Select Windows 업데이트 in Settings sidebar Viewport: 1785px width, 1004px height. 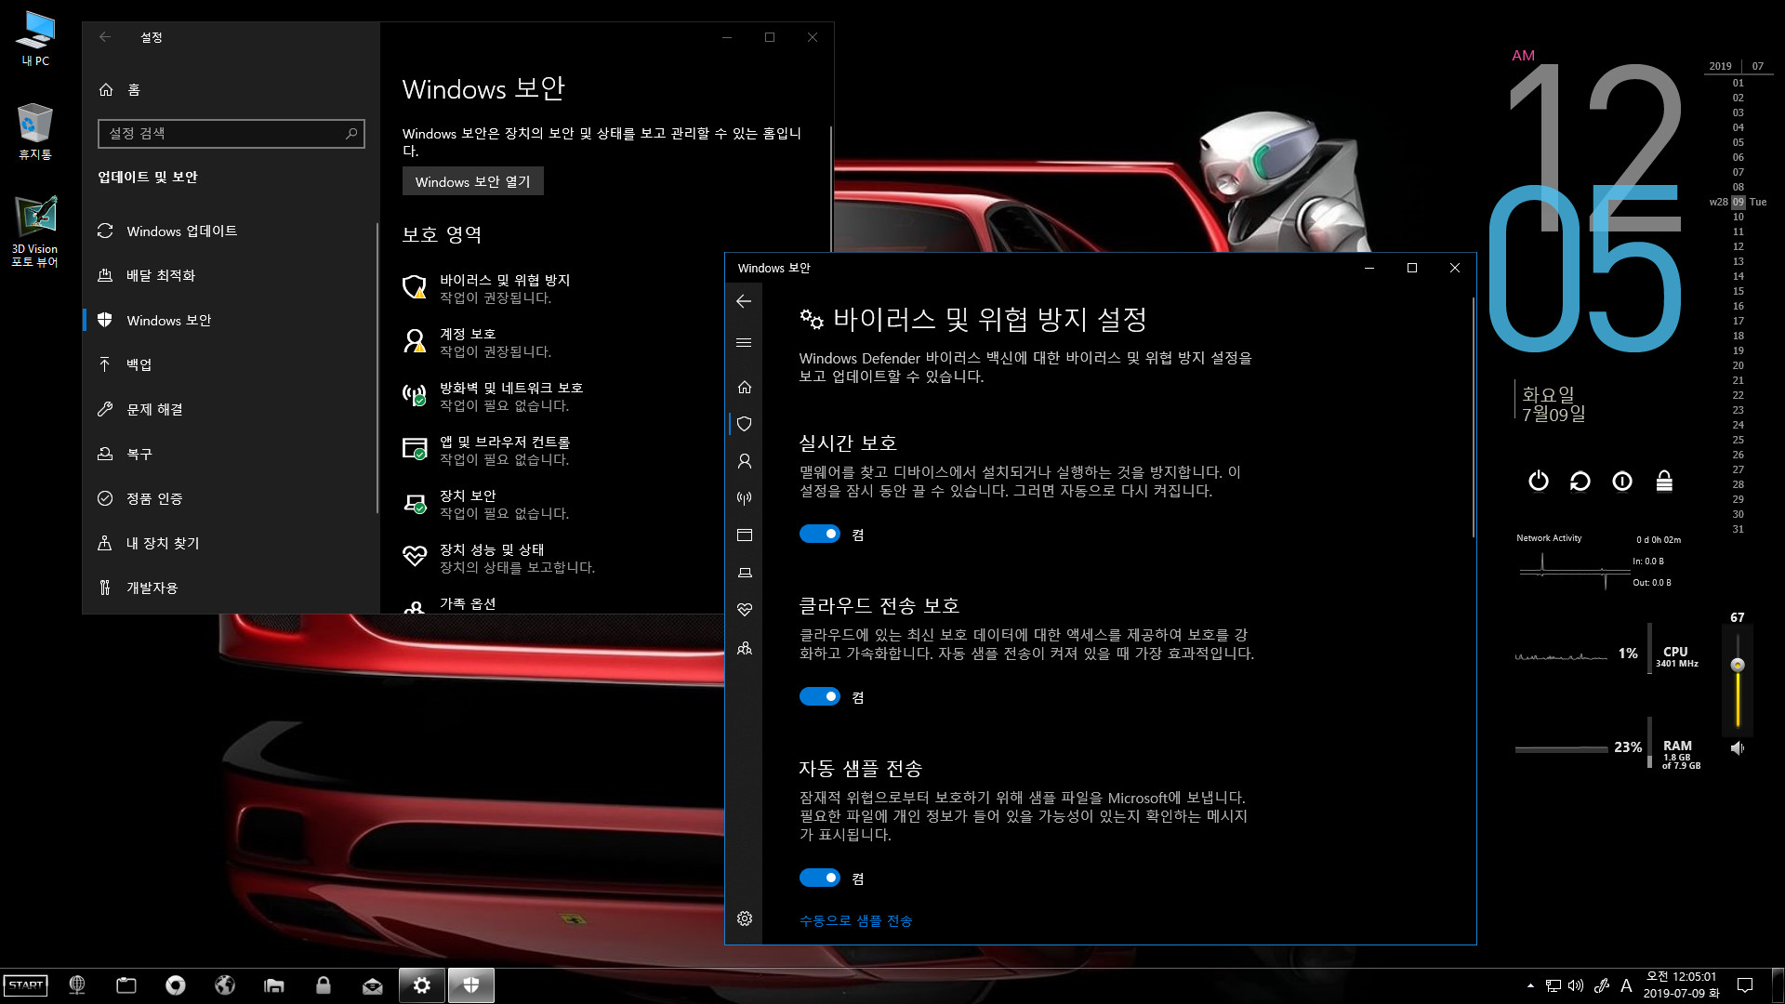230,231
